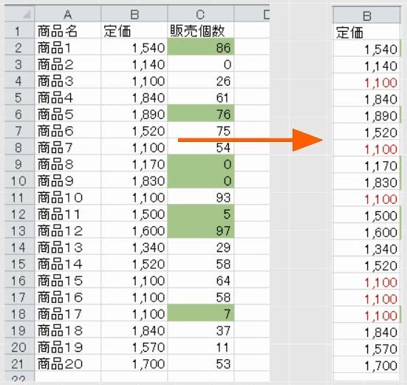Viewport: 407px width, 385px height.
Task: Click price 1,500 in right sheet
Action: point(366,215)
